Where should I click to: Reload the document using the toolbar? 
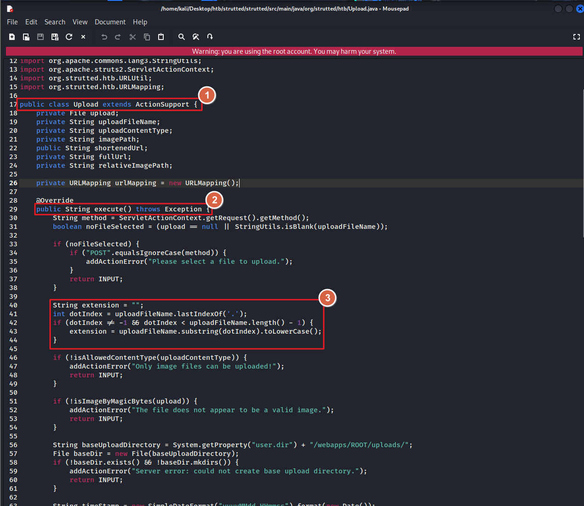[69, 37]
